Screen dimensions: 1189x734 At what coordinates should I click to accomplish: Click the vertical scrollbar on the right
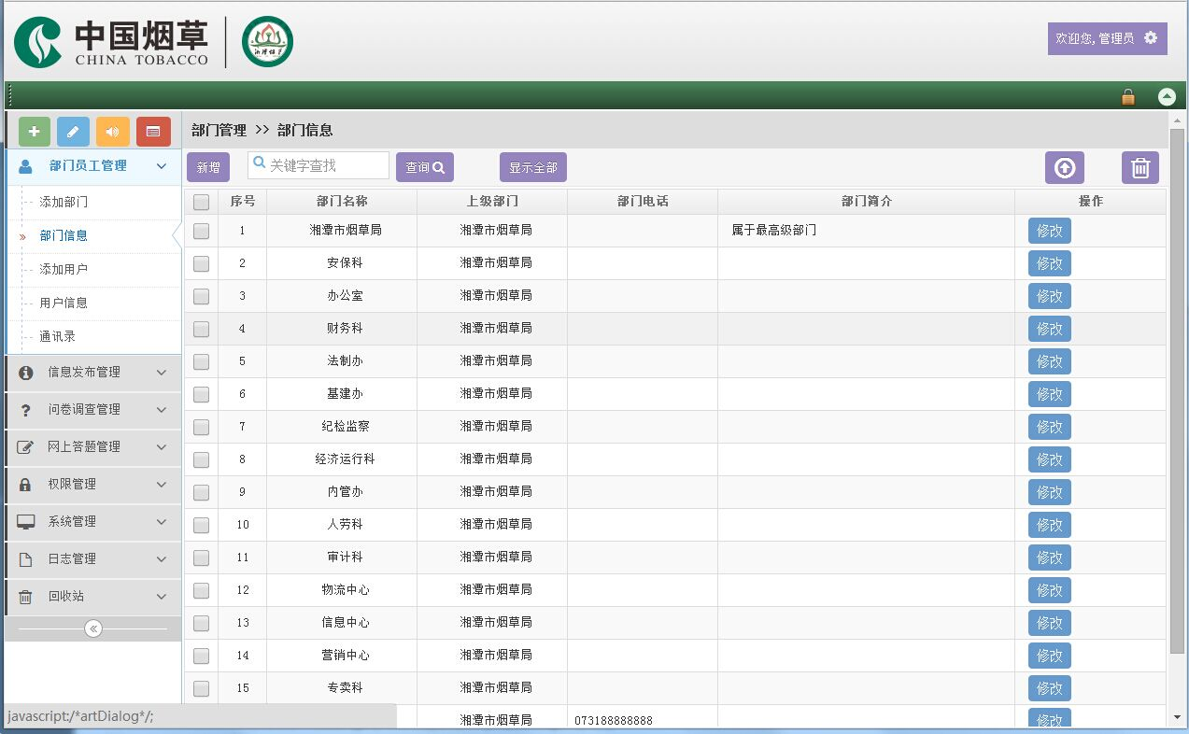1177,392
